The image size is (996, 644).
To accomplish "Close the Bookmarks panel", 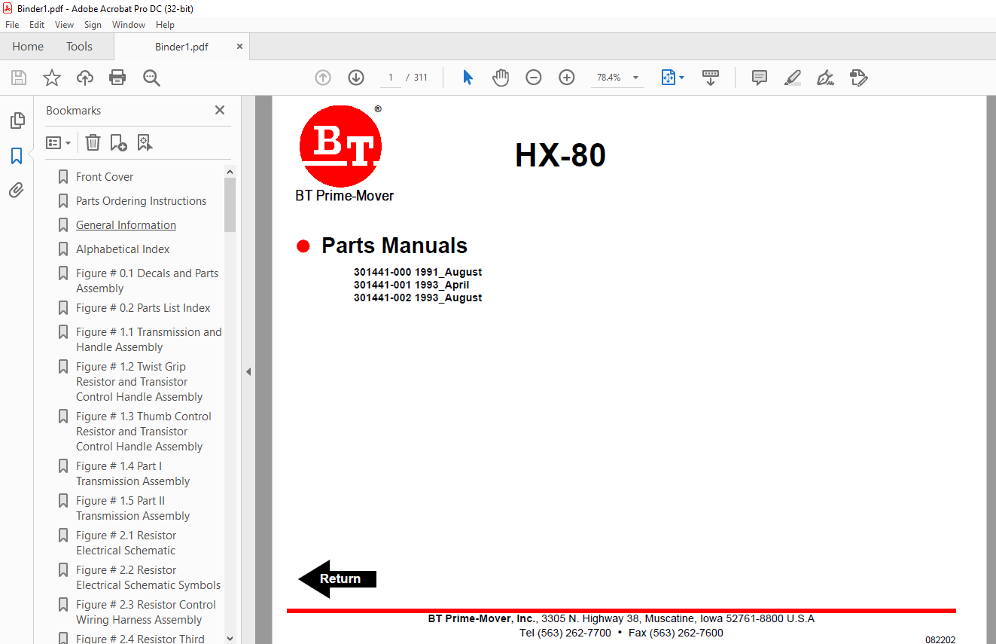I will pyautogui.click(x=220, y=110).
